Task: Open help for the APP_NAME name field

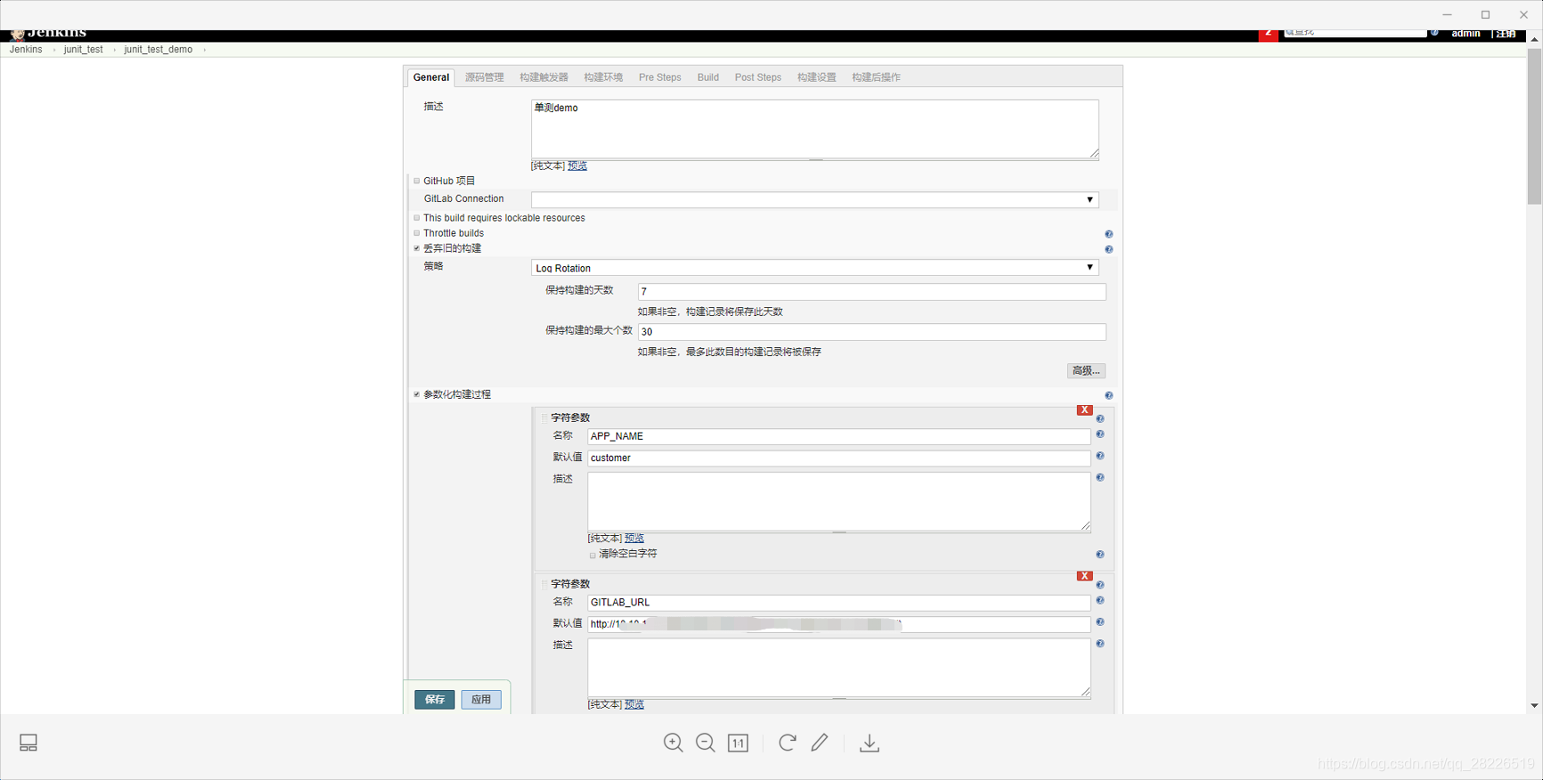Action: pyautogui.click(x=1100, y=435)
